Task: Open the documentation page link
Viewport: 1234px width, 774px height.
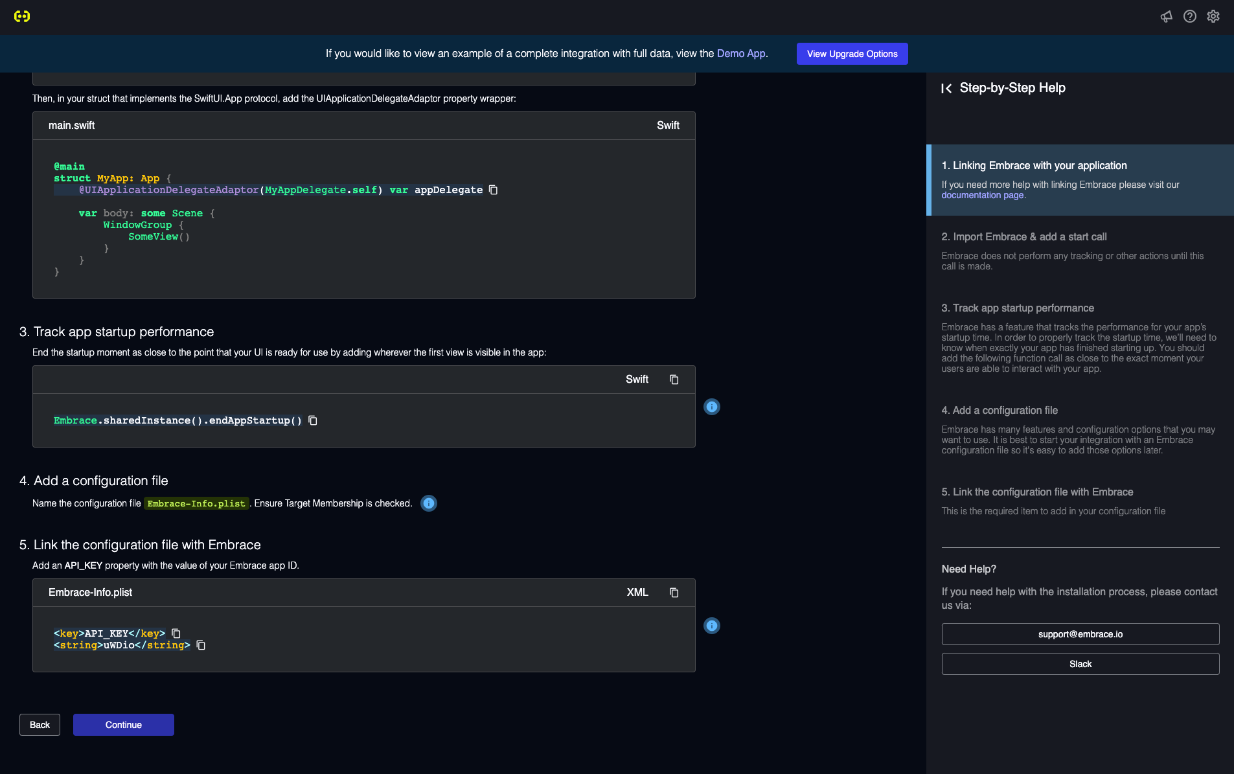Action: pos(983,195)
